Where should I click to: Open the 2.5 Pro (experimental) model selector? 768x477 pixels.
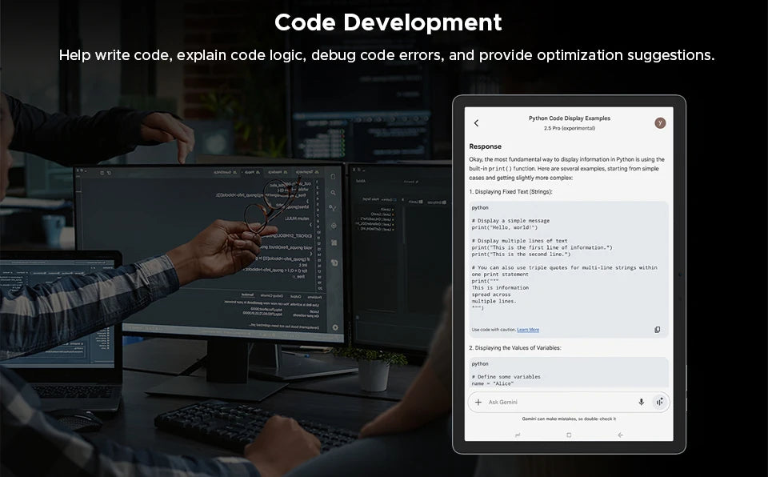pos(569,128)
